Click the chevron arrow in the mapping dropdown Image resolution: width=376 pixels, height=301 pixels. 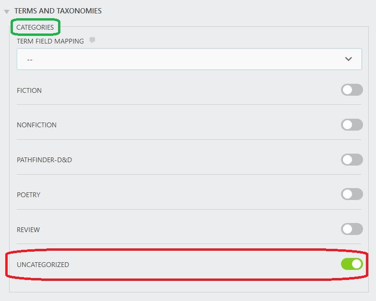(x=348, y=59)
